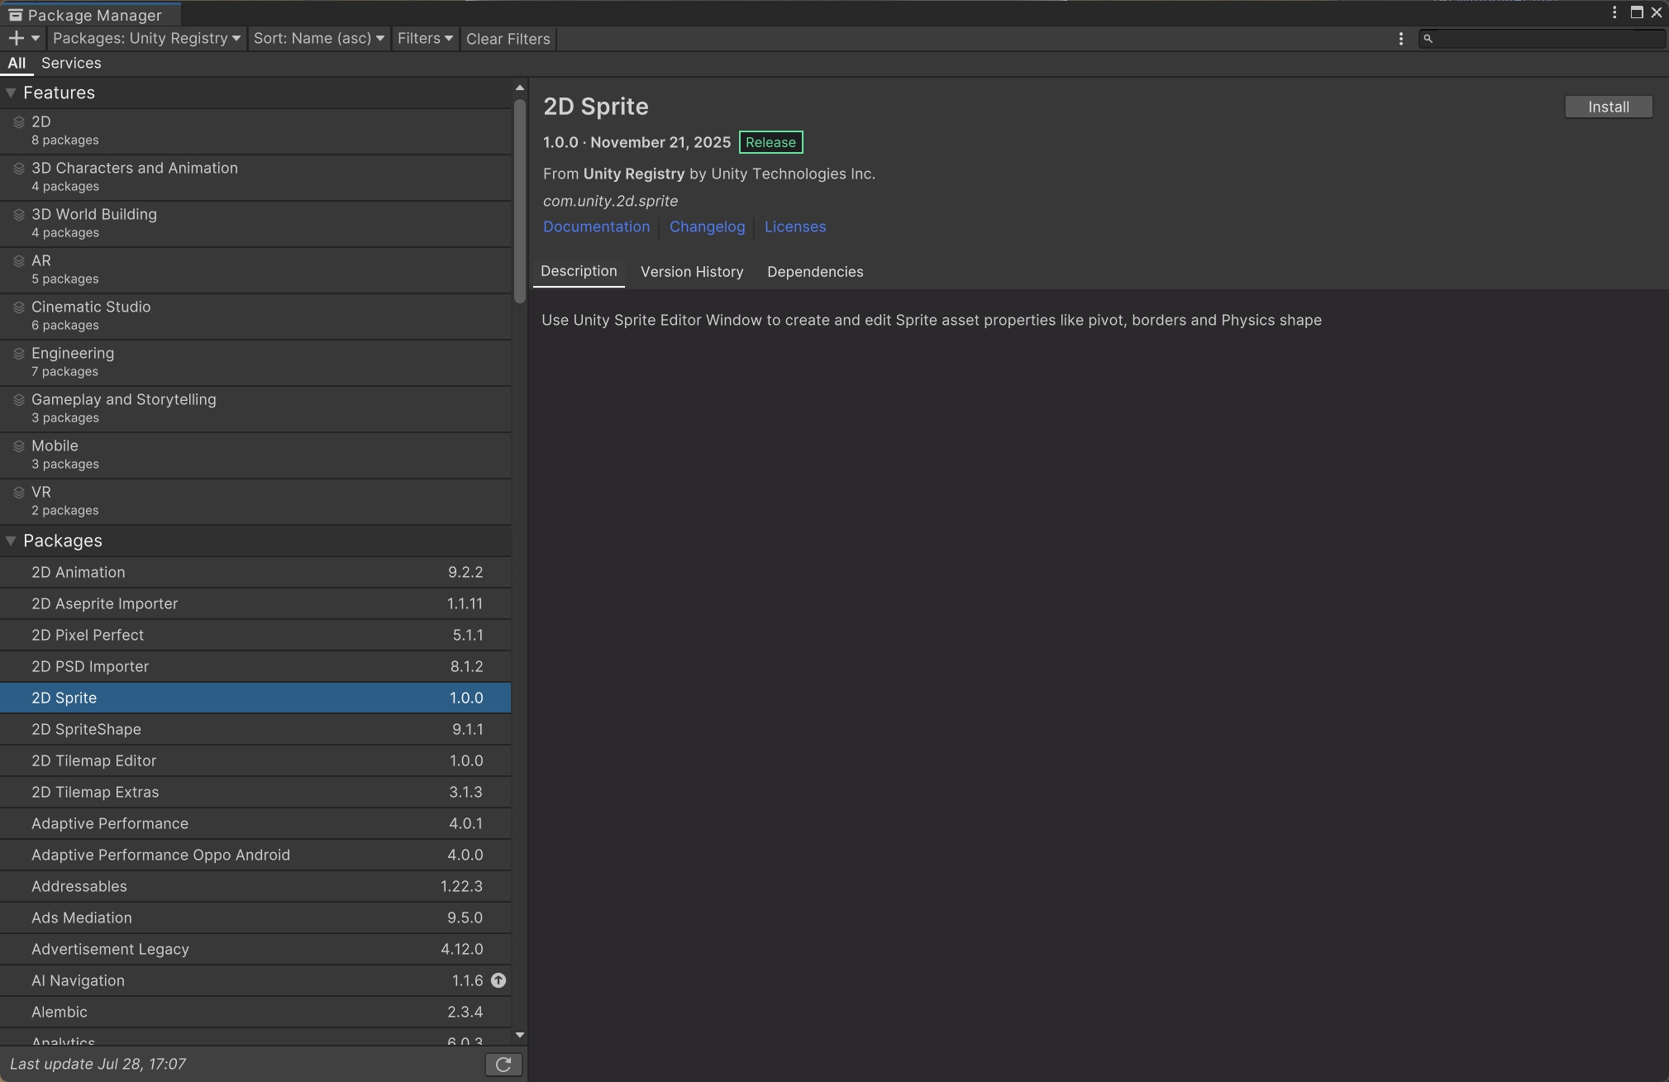The image size is (1669, 1082).
Task: Open the Filters dropdown
Action: coord(425,39)
